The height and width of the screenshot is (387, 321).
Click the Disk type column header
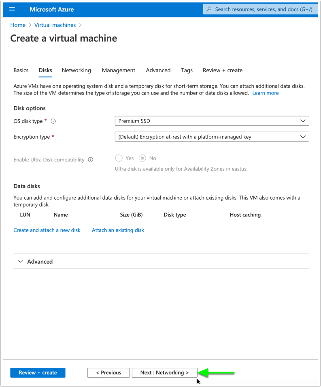point(175,215)
